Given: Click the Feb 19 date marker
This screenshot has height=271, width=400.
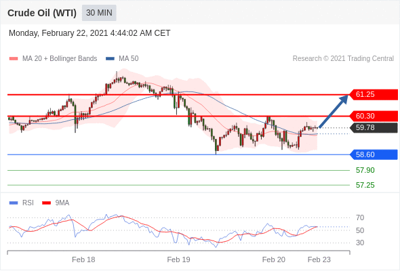Looking at the screenshot, I should pyautogui.click(x=178, y=259).
